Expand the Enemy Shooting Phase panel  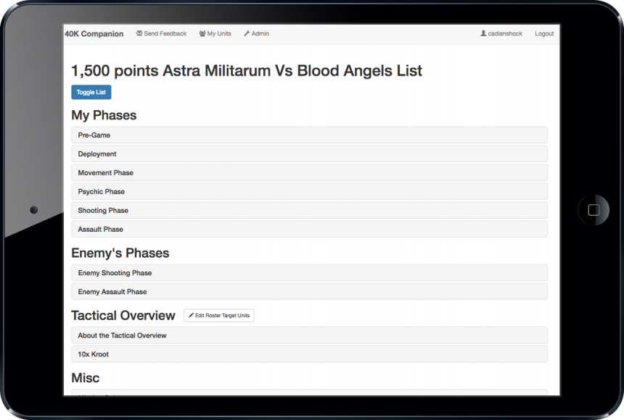(309, 273)
